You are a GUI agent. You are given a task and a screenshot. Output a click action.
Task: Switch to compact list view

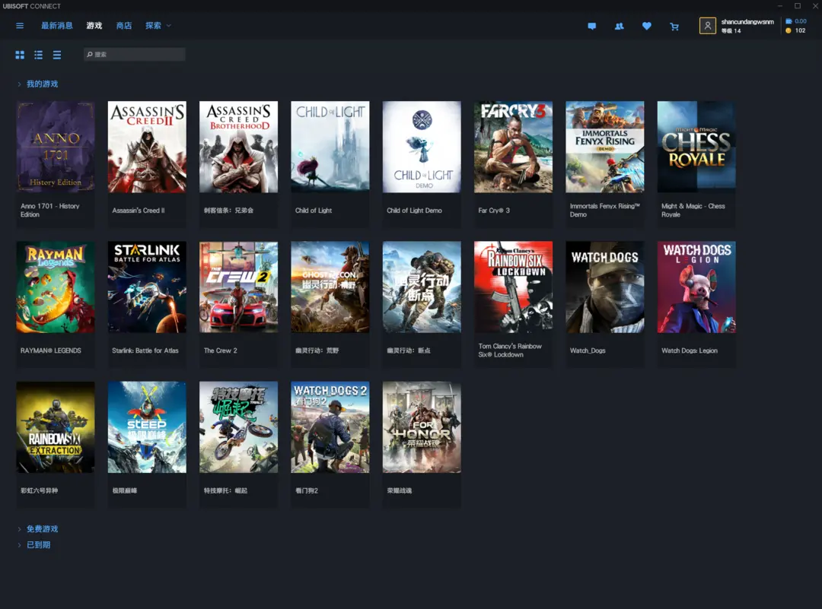[57, 55]
